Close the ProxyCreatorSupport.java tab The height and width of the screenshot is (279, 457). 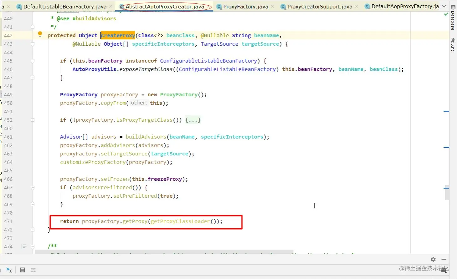pos(357,6)
